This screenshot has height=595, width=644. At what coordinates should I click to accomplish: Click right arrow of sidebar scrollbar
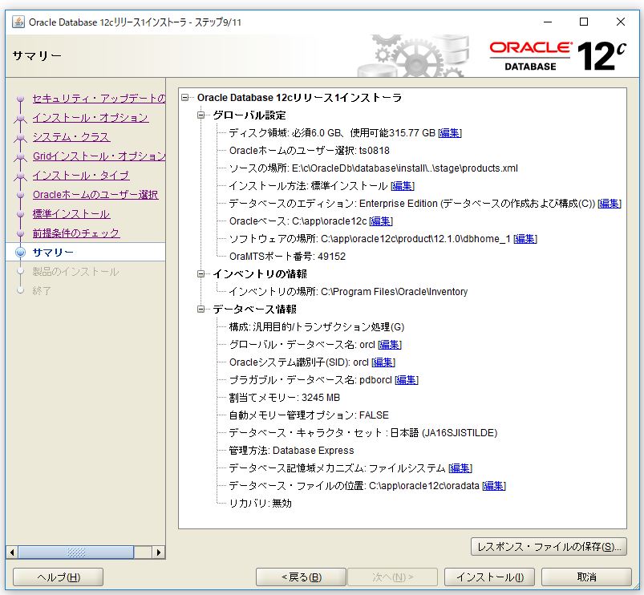tap(159, 552)
